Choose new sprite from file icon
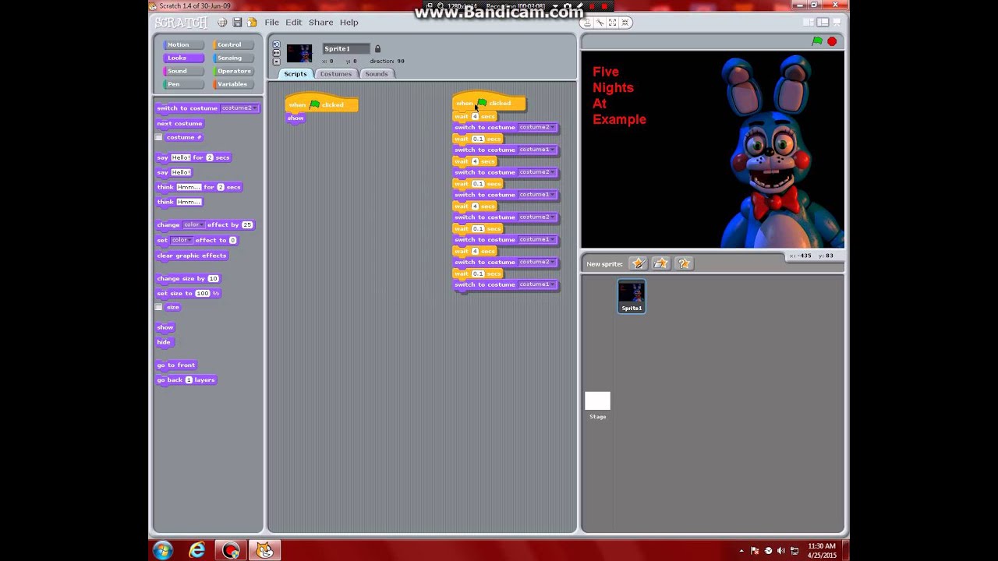Image resolution: width=998 pixels, height=561 pixels. 660,263
